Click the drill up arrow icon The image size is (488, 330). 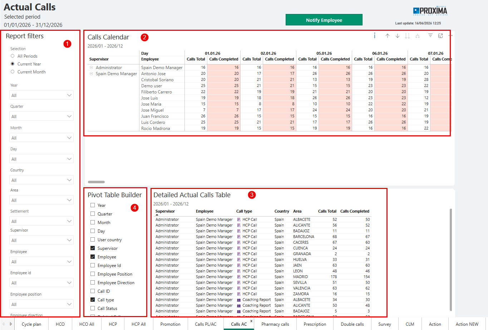pyautogui.click(x=388, y=36)
